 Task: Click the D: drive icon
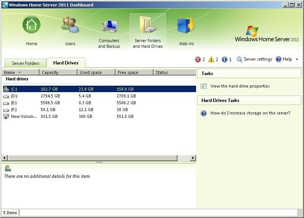(6, 96)
